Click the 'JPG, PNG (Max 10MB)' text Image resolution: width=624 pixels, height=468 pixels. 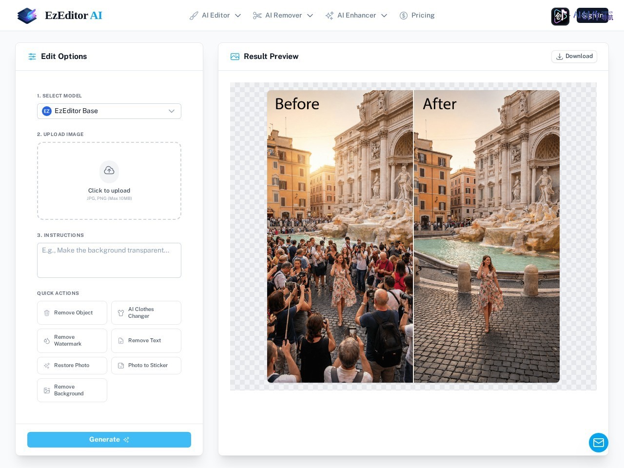(x=109, y=198)
